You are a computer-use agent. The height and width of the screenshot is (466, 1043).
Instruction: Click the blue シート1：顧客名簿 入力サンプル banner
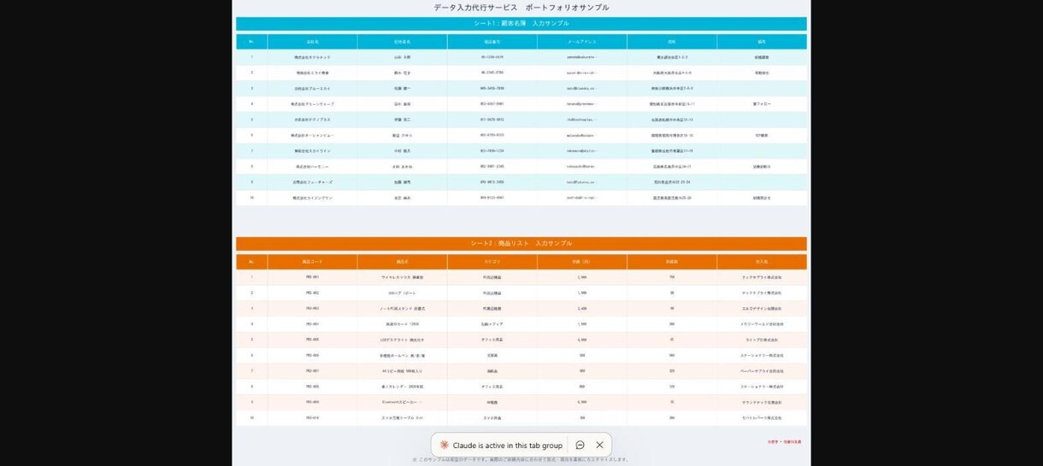point(521,24)
